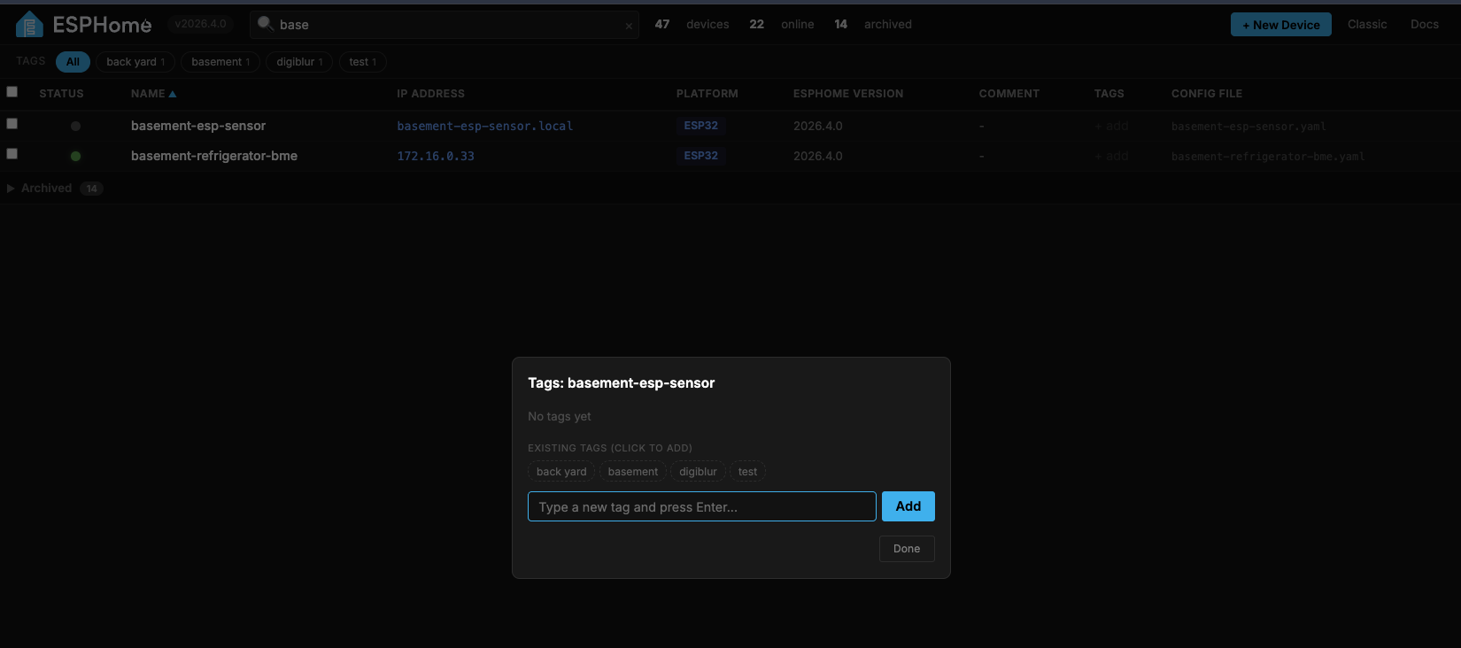Click the ESP32 badge in the basement-esp-sensor row
Viewport: 1461px width, 648px height.
click(x=700, y=126)
